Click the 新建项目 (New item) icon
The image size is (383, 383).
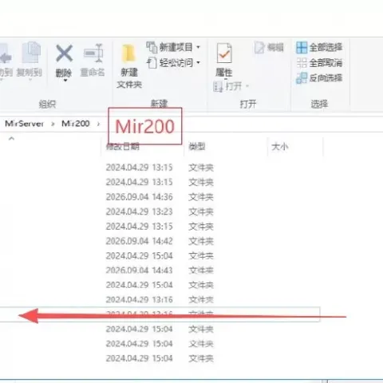(x=152, y=47)
